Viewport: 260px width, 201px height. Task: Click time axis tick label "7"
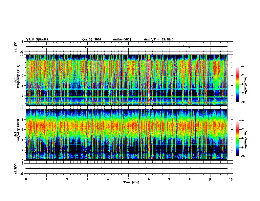coord(169,179)
